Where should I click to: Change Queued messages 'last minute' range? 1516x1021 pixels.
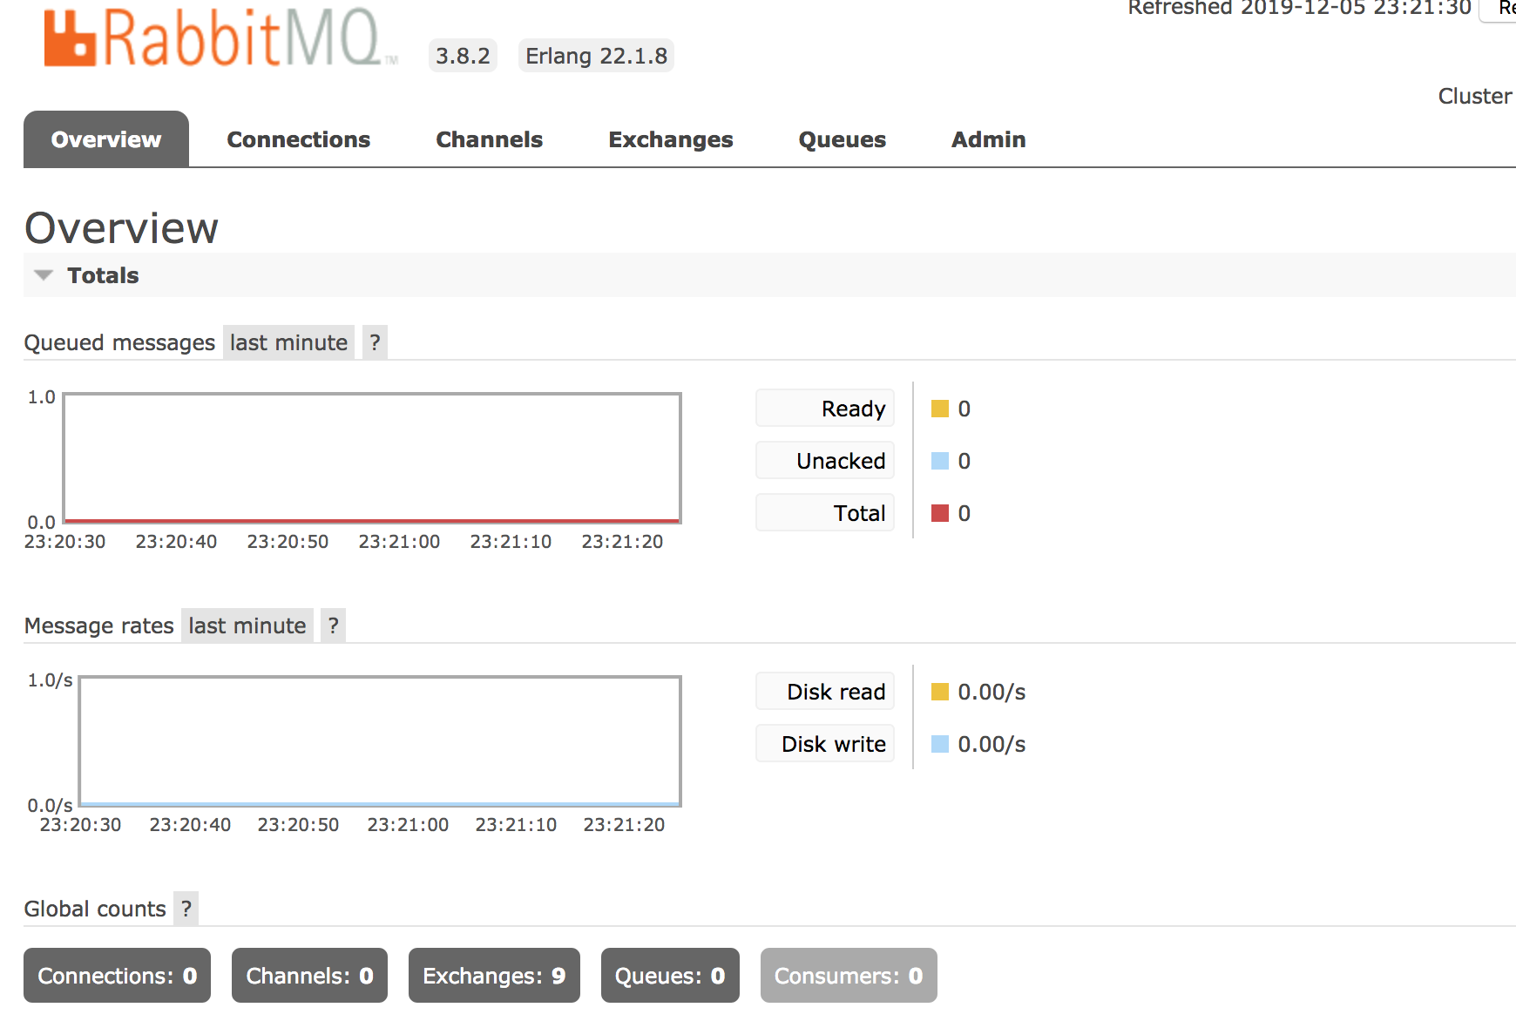[x=288, y=342]
